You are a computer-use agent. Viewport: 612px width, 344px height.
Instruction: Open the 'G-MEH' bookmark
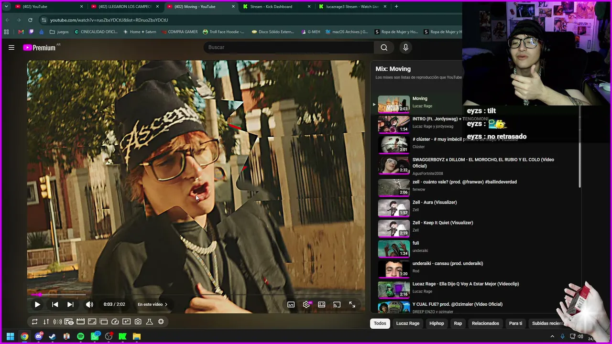[311, 32]
